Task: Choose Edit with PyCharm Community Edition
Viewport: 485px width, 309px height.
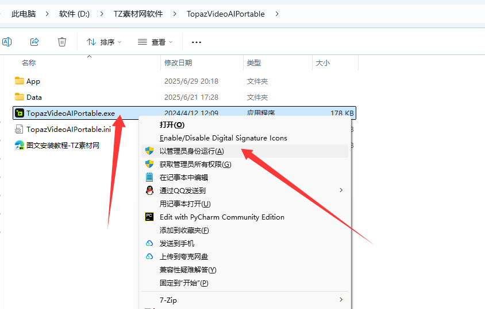Action: tap(244, 217)
